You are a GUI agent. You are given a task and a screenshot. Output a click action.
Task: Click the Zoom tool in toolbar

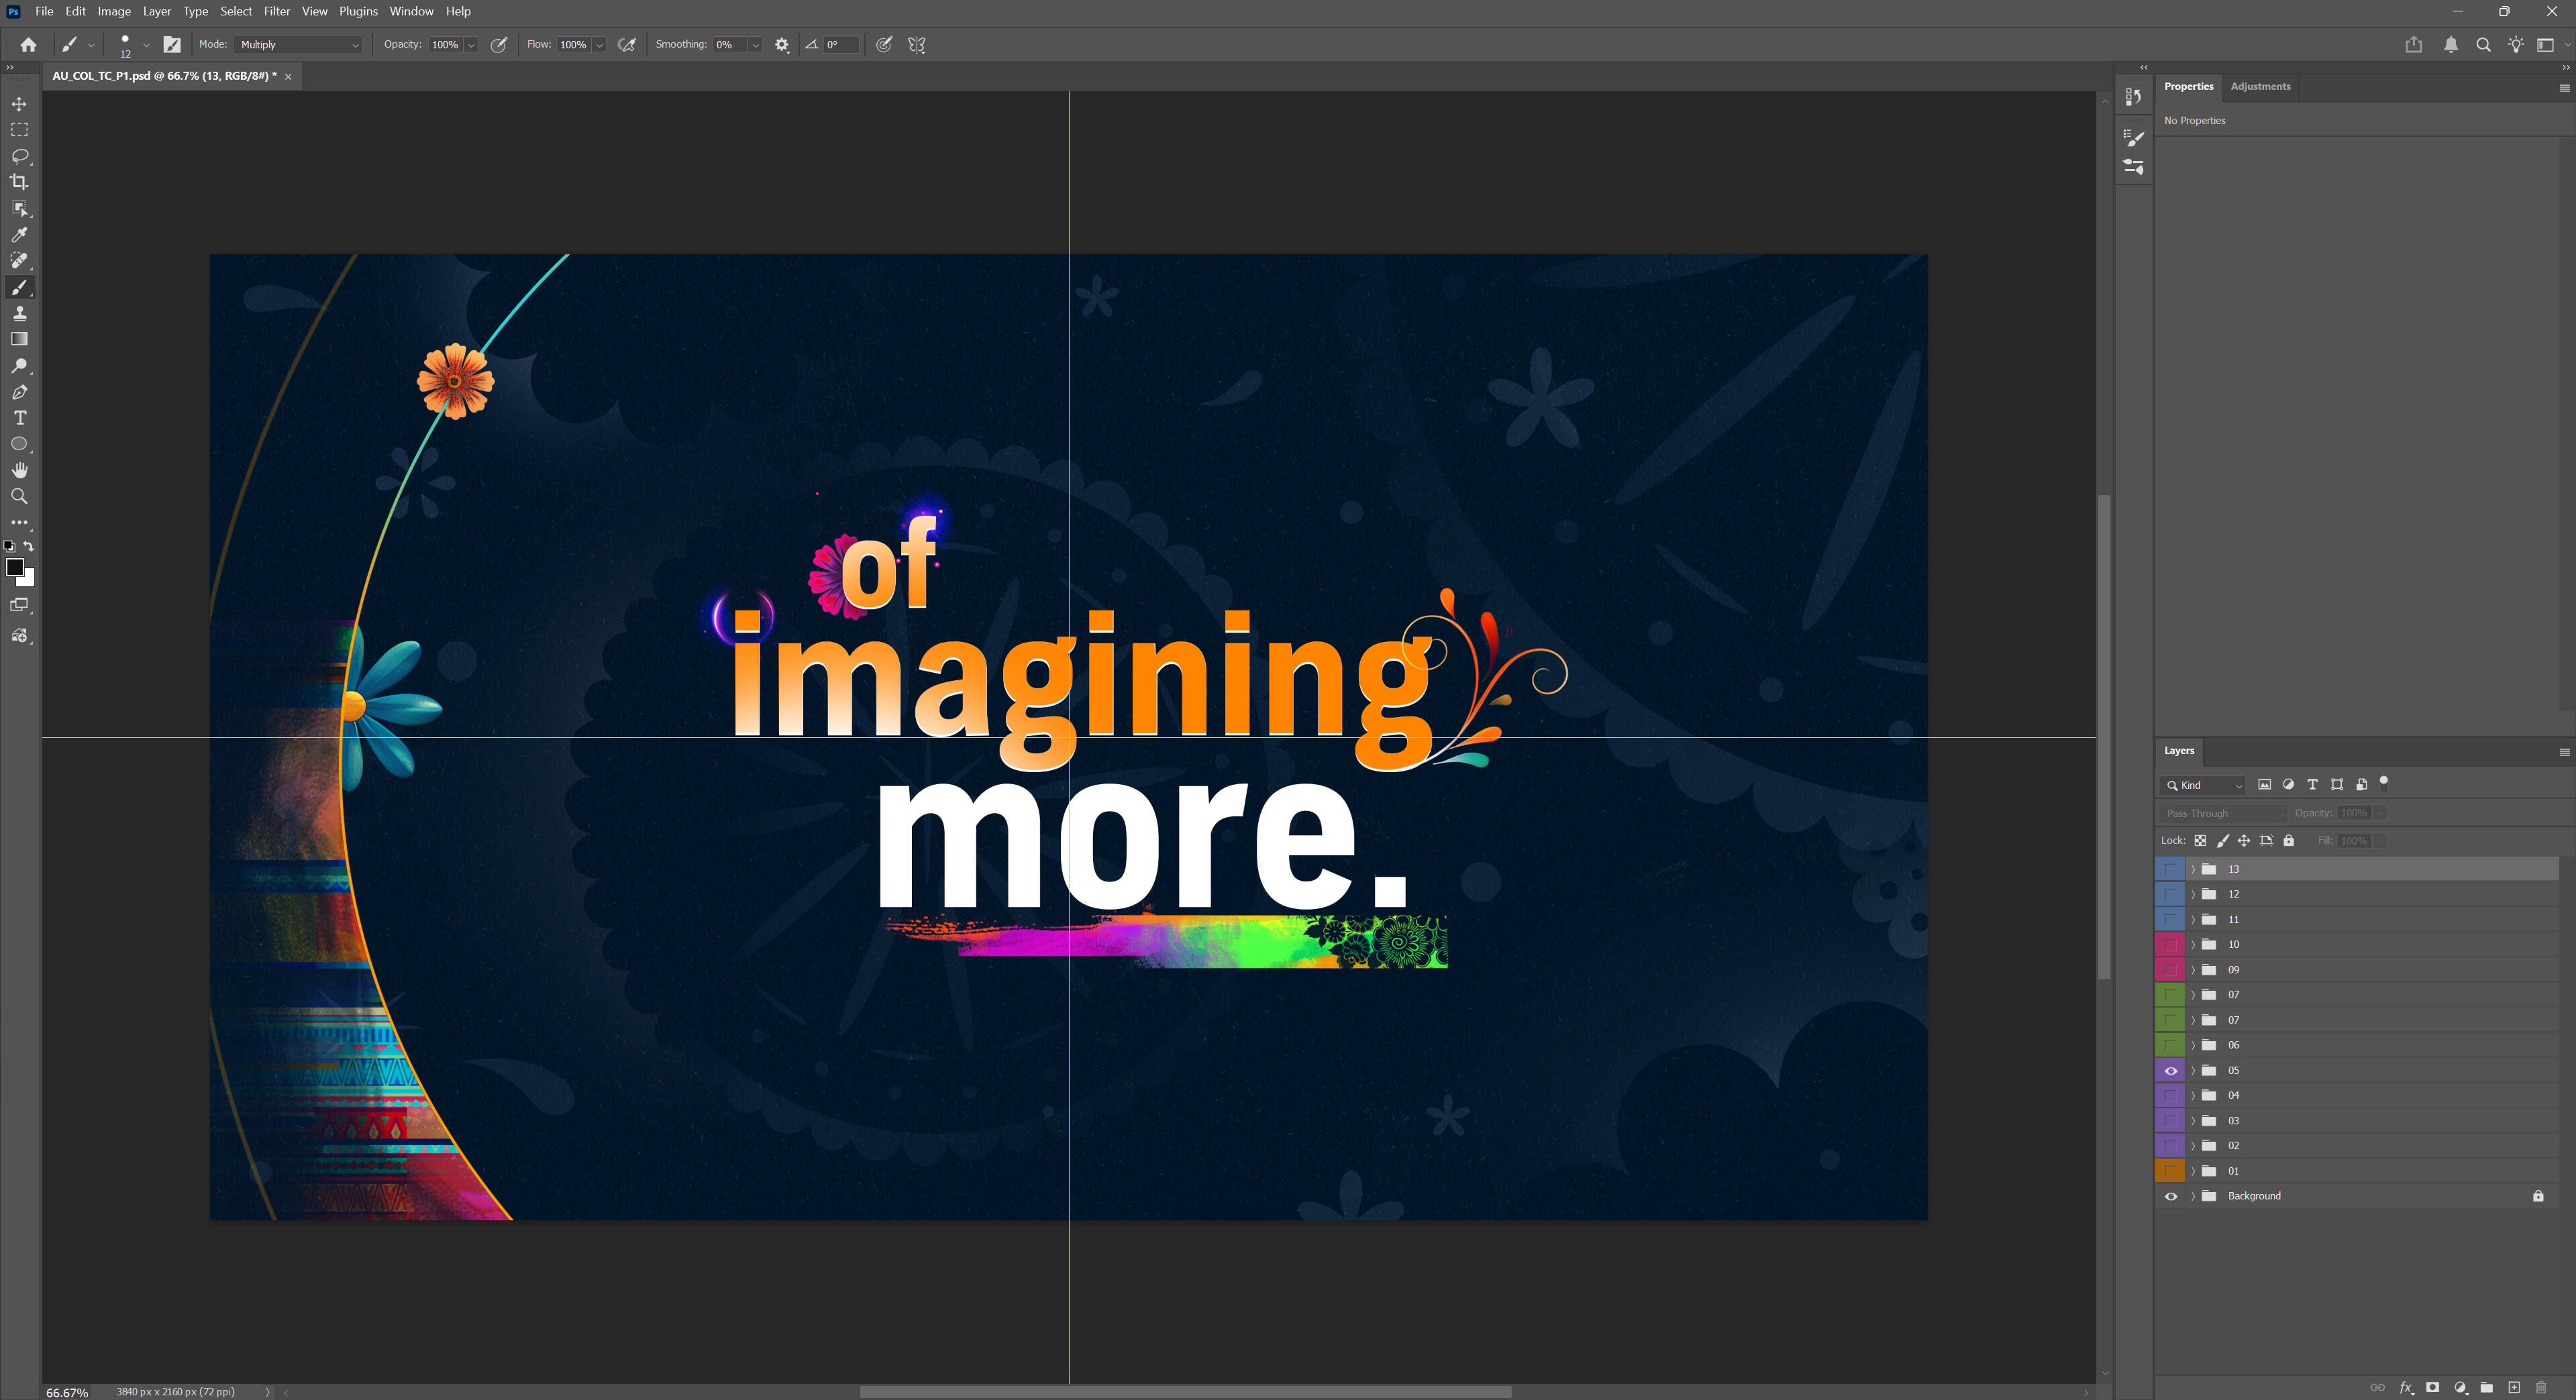click(19, 496)
